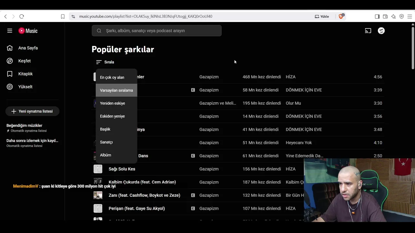
Task: Click the search magnifier icon
Action: [x=99, y=31]
